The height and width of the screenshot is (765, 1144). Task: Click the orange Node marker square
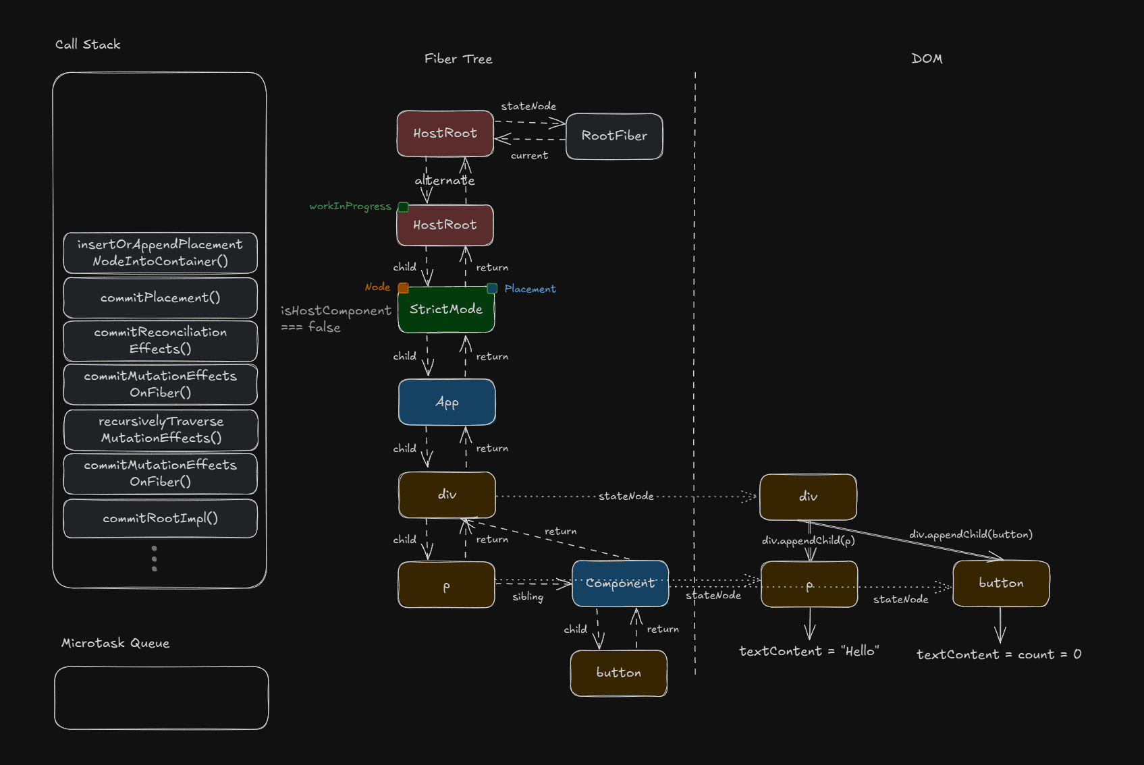403,288
